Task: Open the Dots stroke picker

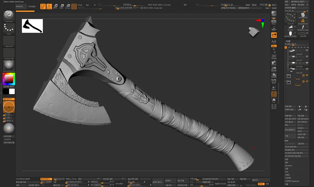Action: 9,29
